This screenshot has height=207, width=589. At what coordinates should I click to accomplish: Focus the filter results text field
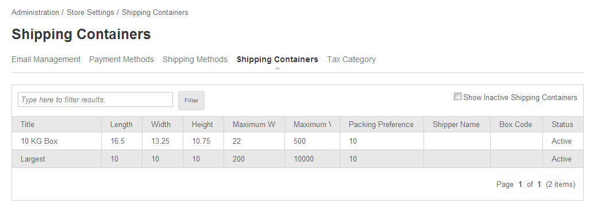(95, 99)
